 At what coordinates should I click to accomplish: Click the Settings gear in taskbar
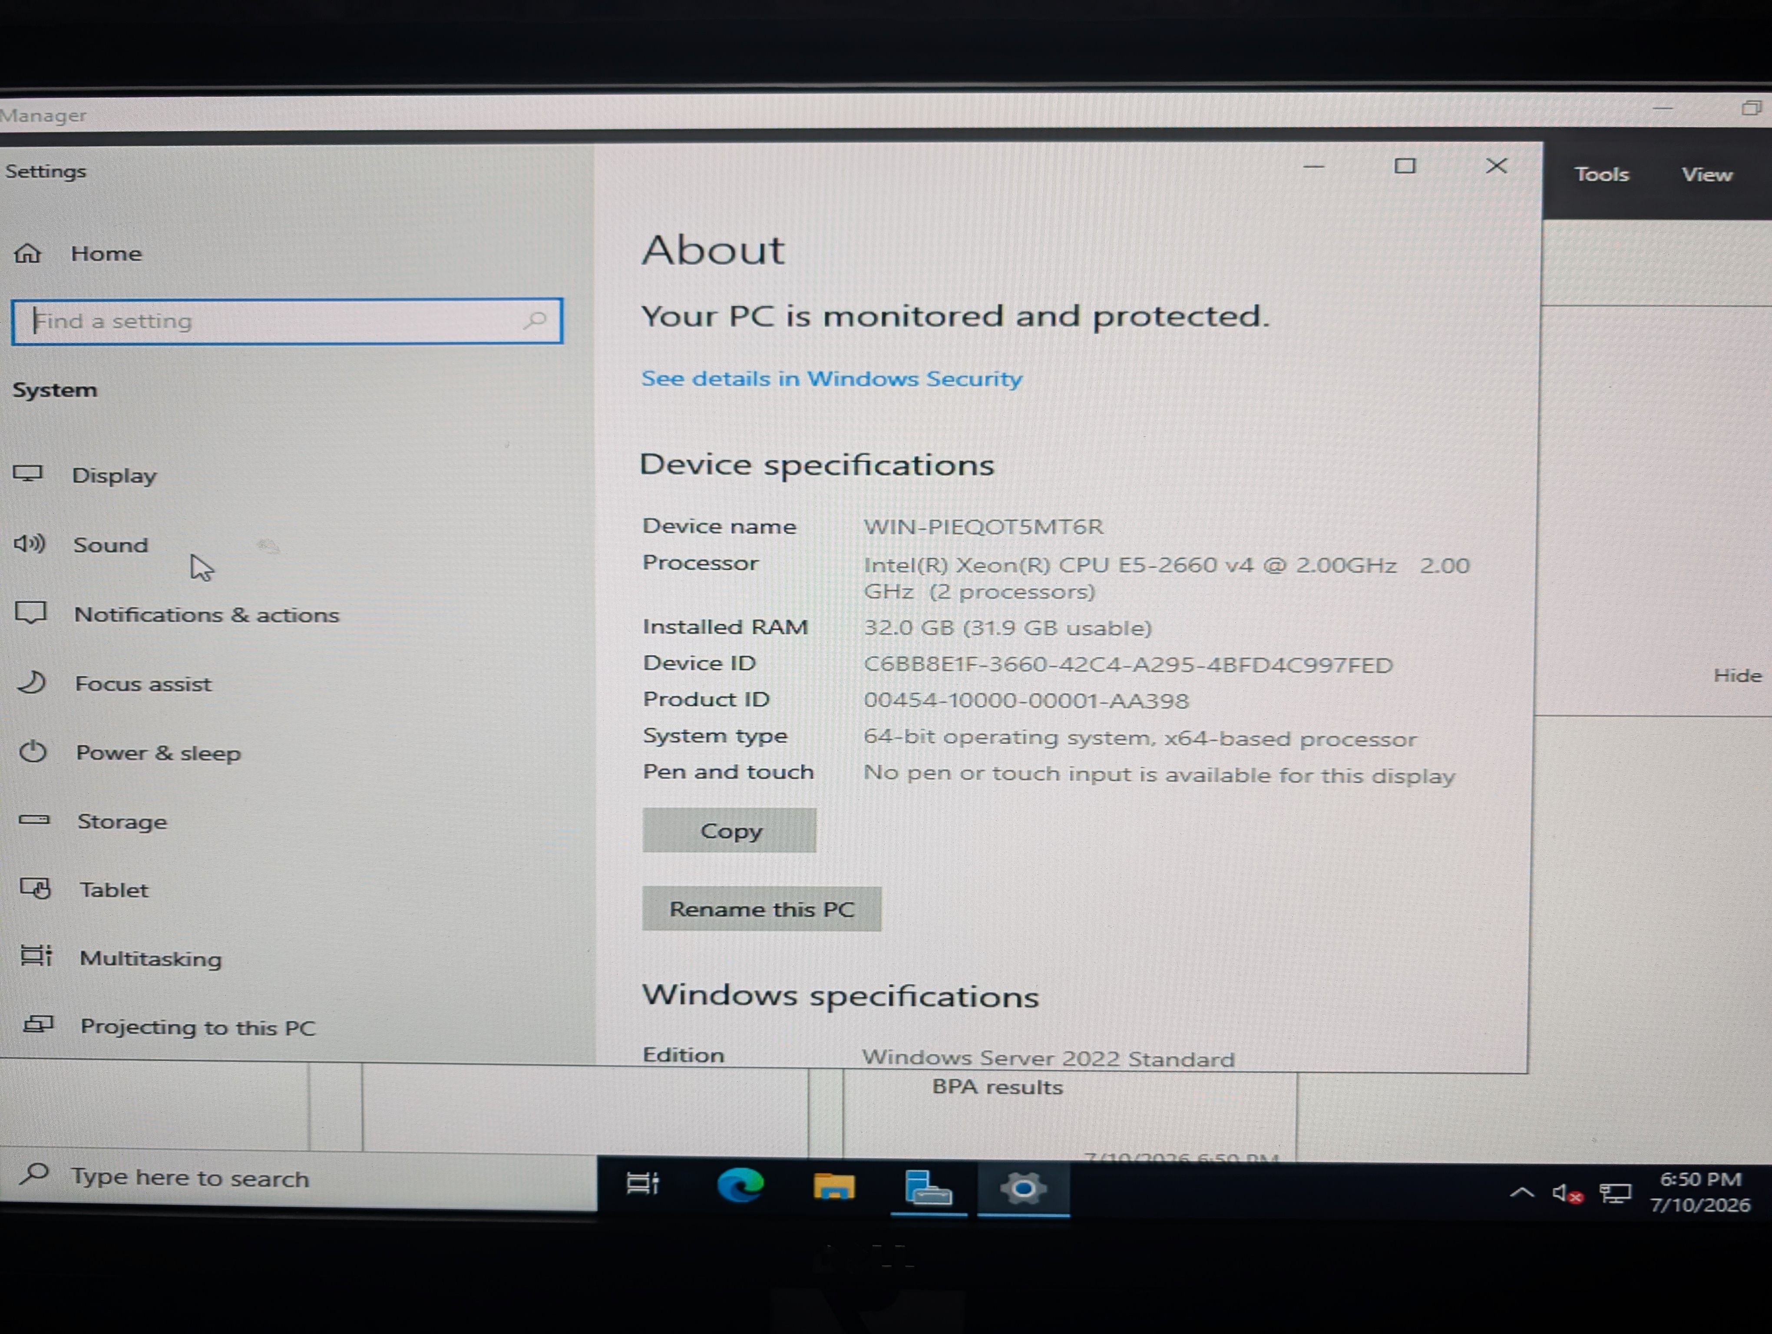pyautogui.click(x=1023, y=1189)
